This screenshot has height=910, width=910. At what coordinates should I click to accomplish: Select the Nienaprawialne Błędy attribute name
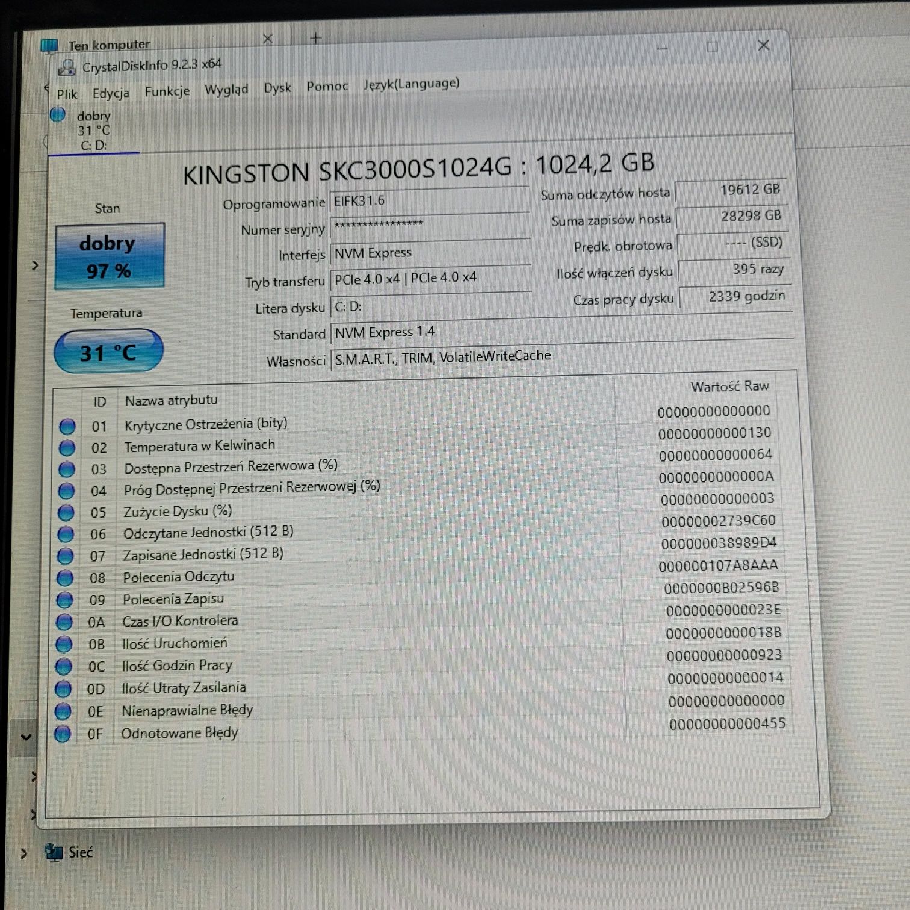187,710
